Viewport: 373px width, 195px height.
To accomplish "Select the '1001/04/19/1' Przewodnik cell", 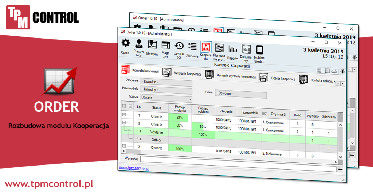I will point(250,152).
